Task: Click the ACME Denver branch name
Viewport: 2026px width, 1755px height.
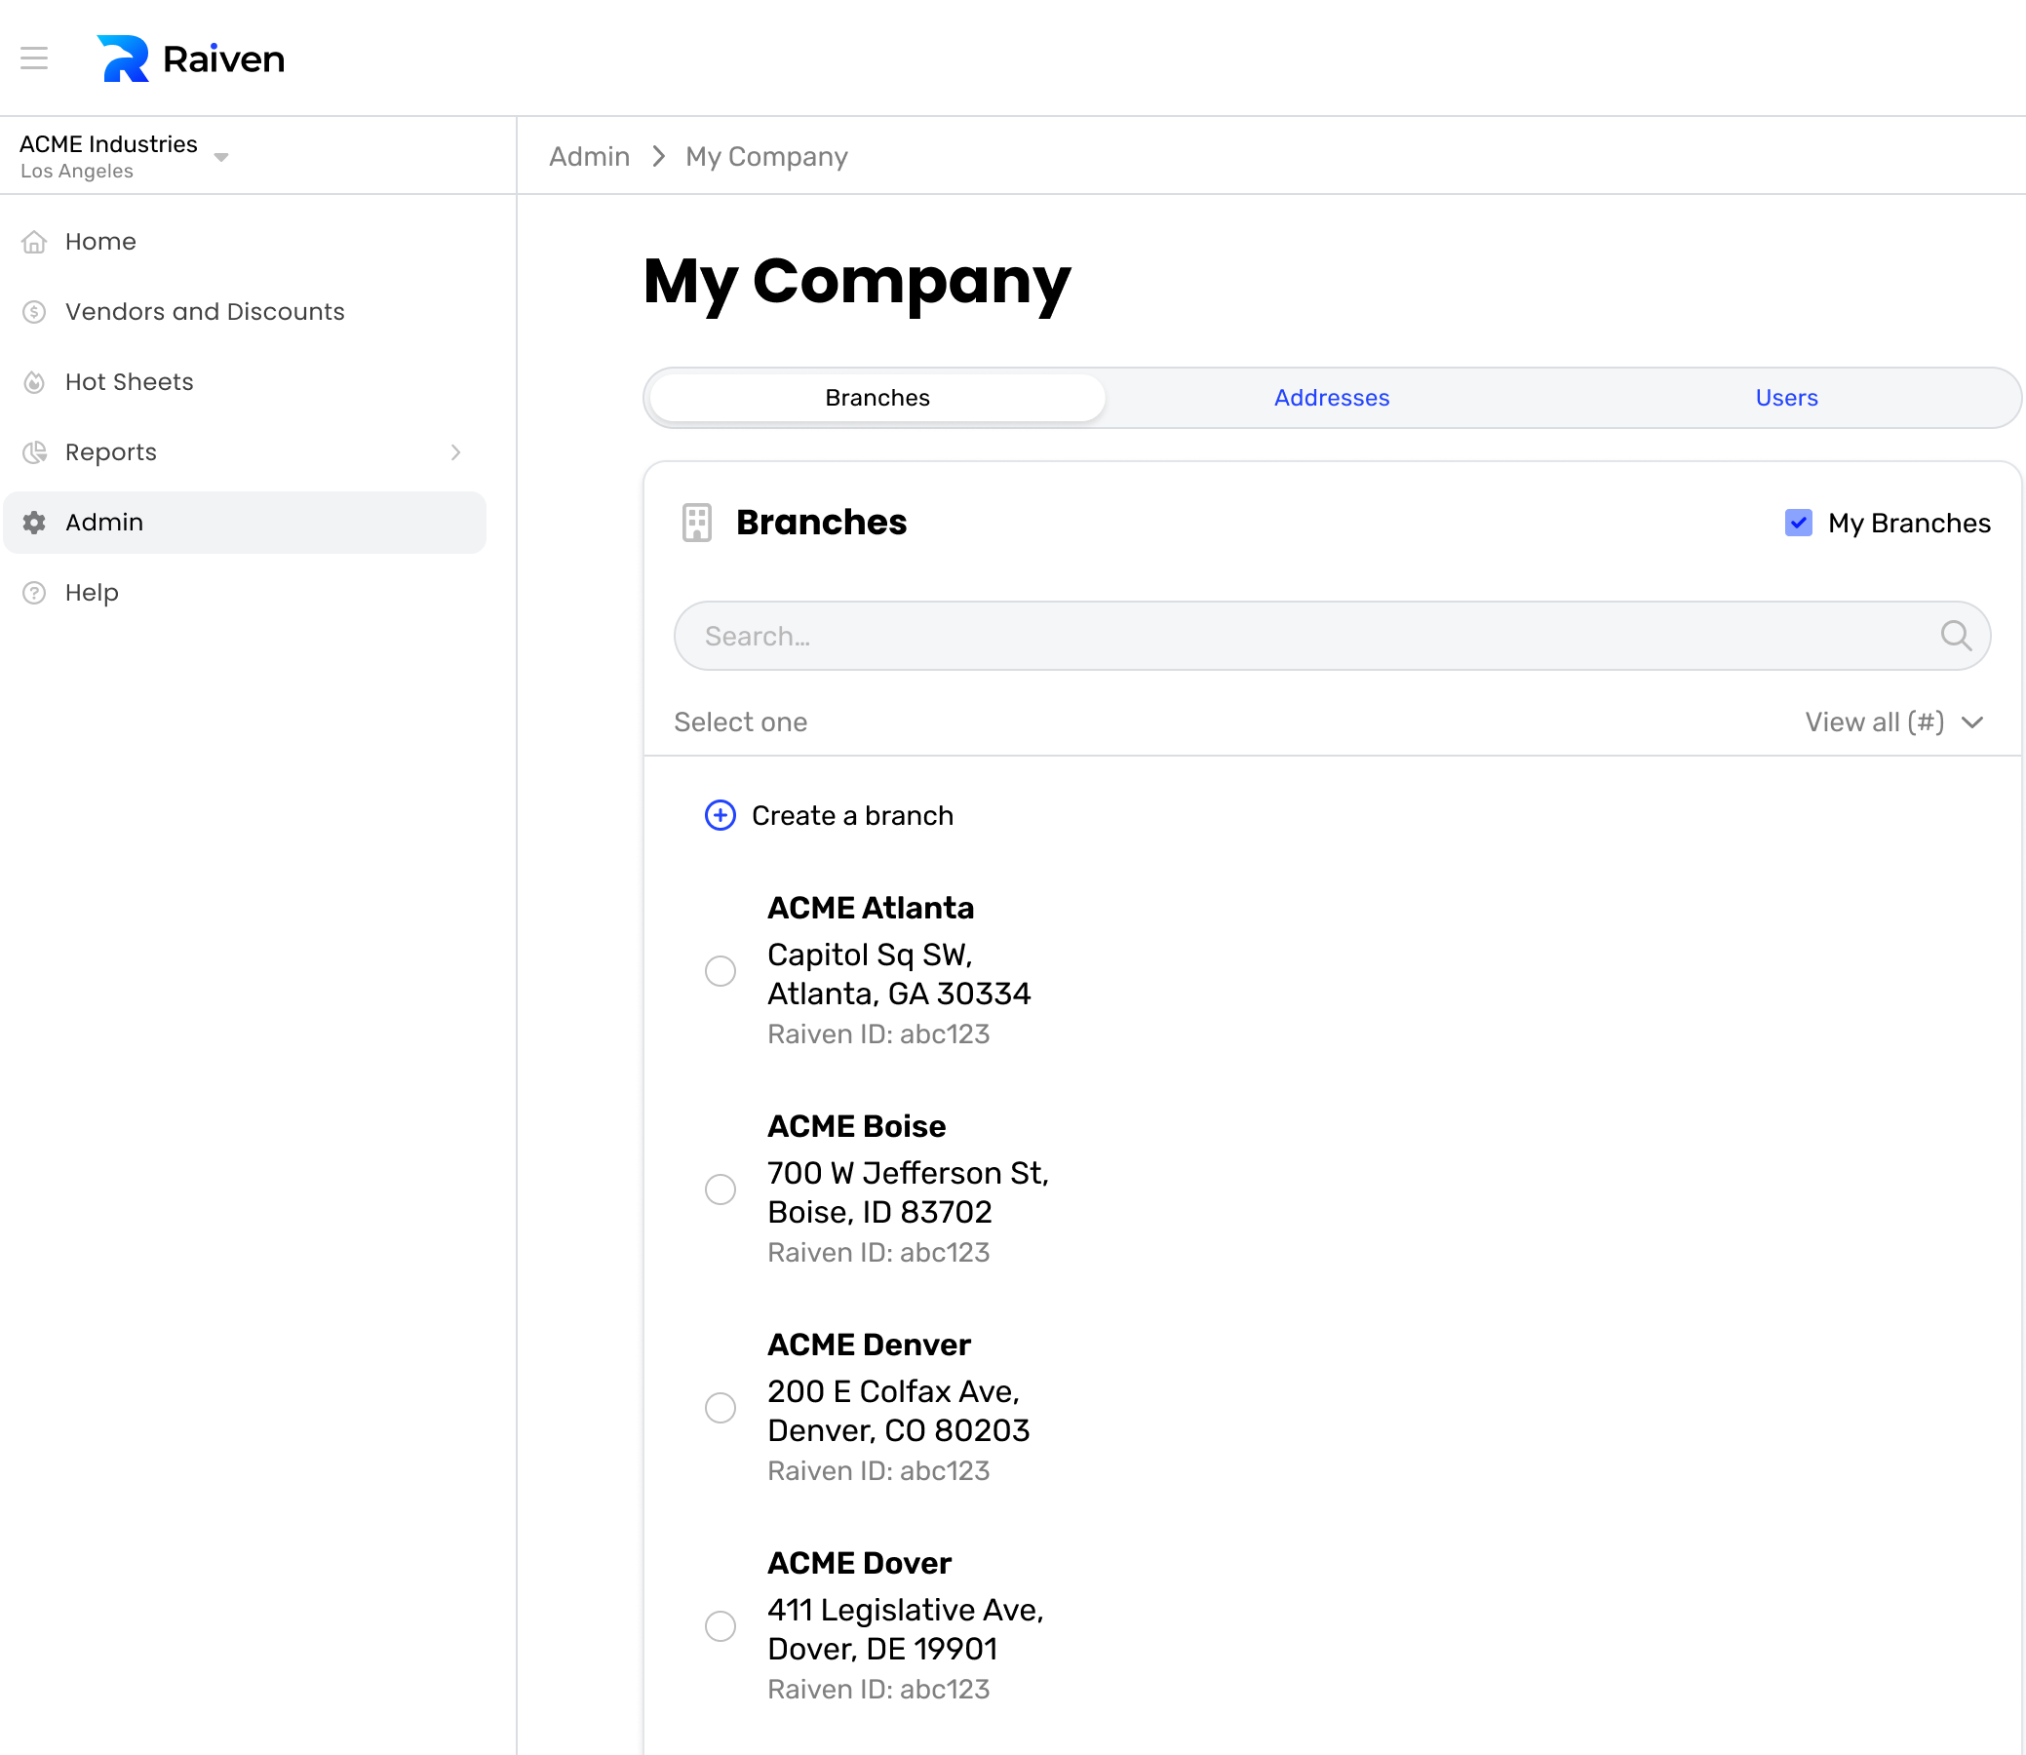Action: (869, 1345)
